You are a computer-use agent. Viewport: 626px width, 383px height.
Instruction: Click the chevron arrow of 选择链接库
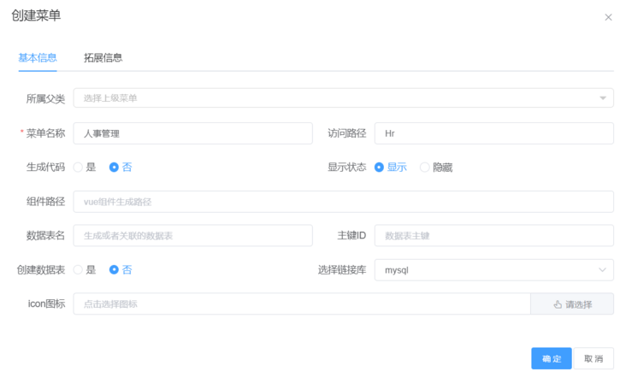[602, 270]
